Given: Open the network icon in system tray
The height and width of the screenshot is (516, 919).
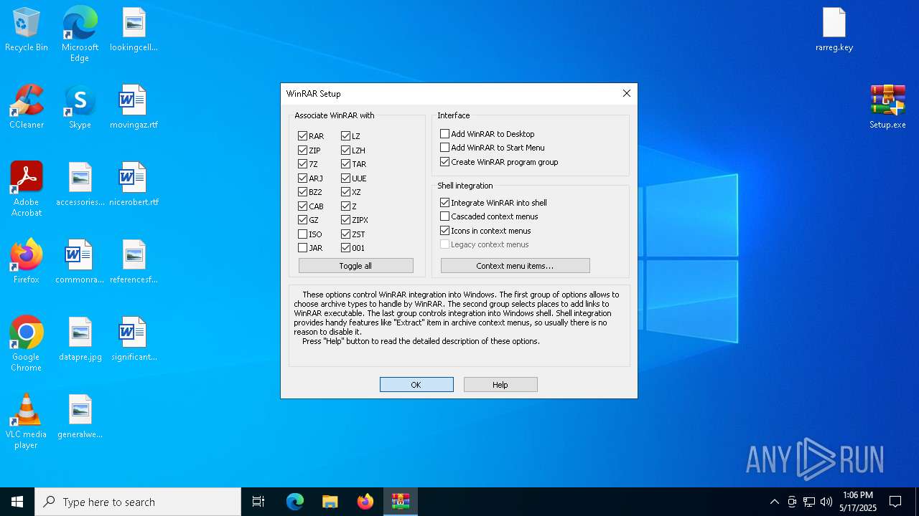Looking at the screenshot, I should click(808, 502).
